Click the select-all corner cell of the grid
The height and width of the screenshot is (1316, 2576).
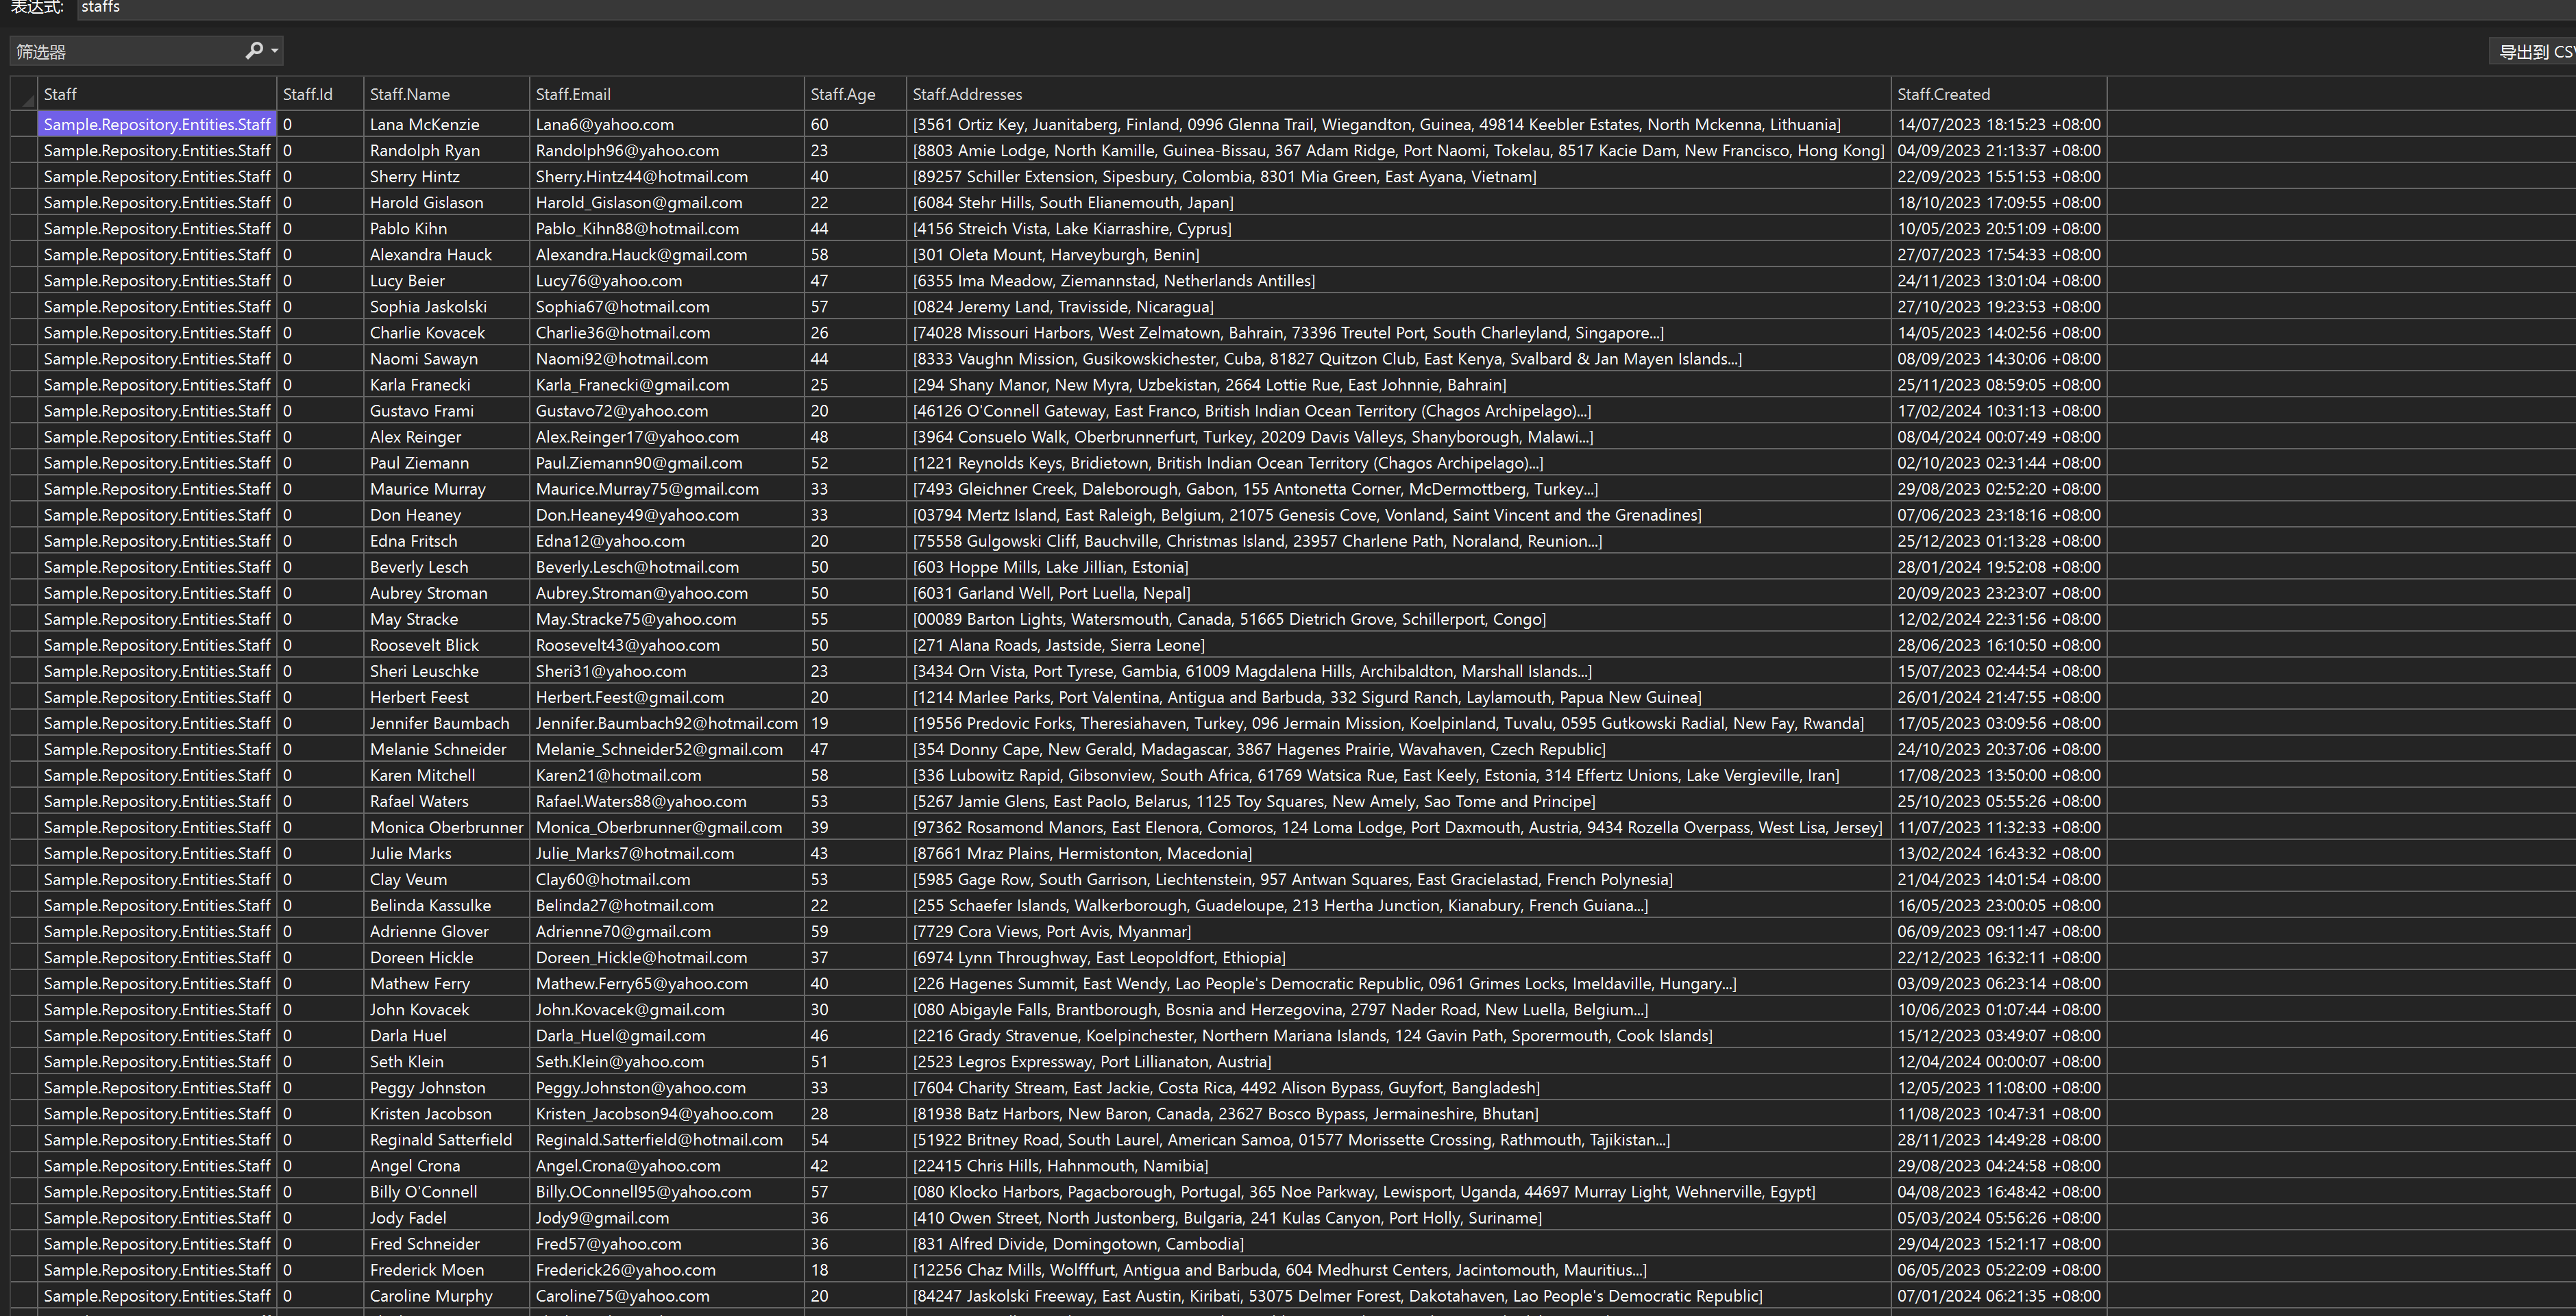[23, 94]
